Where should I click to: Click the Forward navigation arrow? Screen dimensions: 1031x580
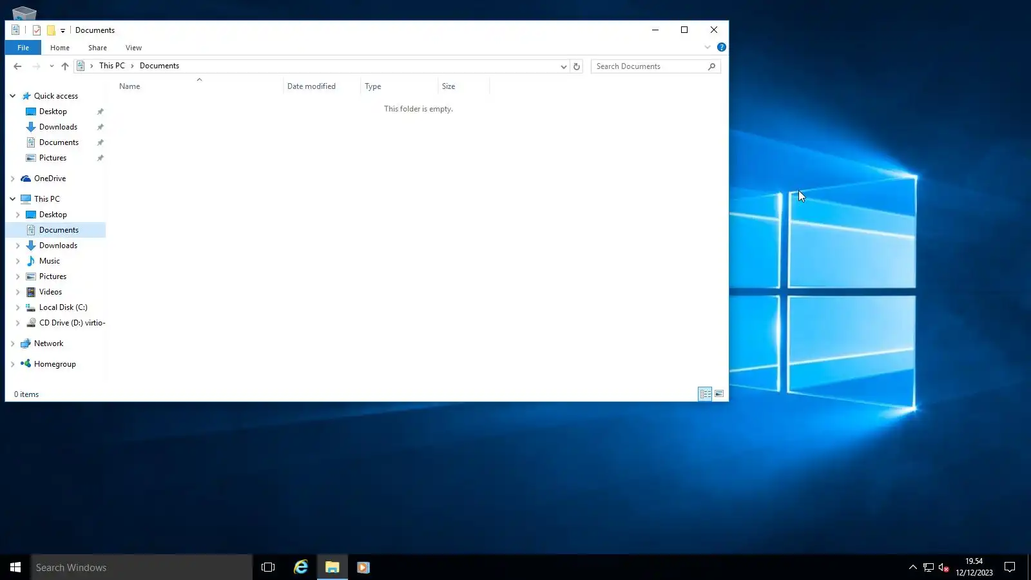click(x=36, y=66)
